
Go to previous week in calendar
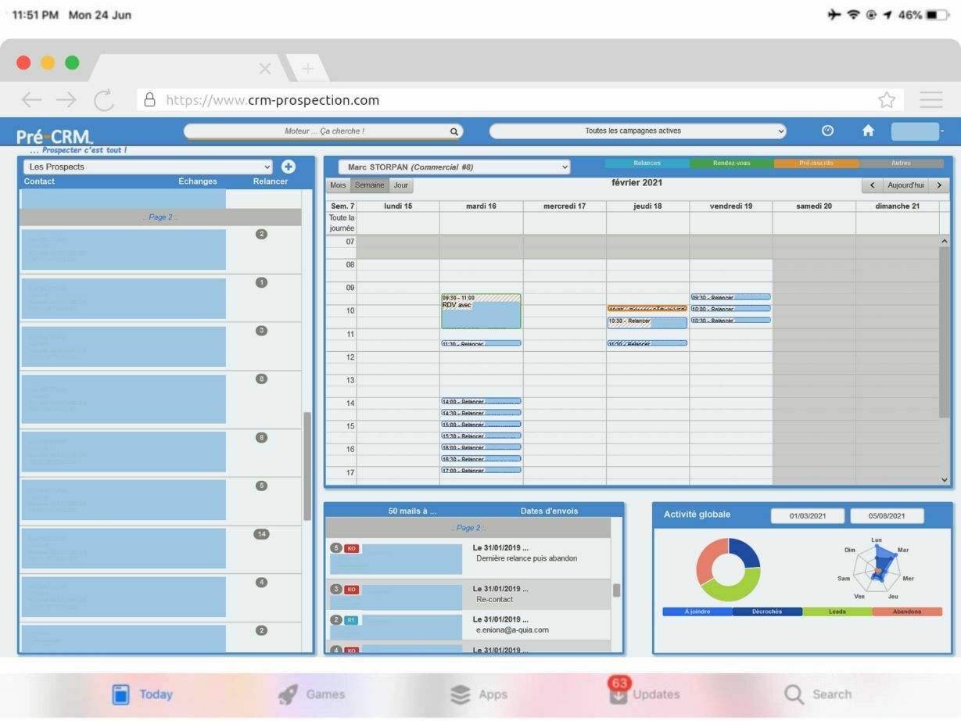coord(872,185)
